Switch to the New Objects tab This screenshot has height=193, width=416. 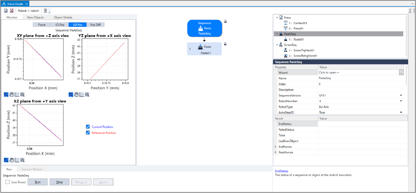tap(35, 17)
